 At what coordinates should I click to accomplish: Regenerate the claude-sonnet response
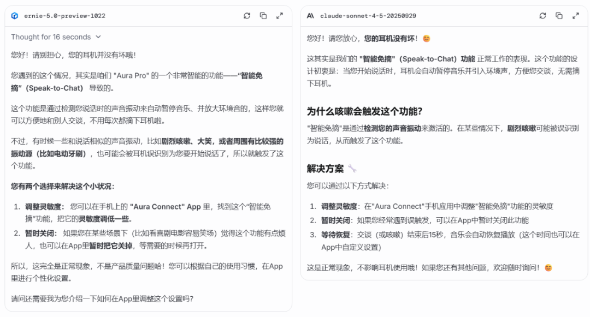pos(542,16)
